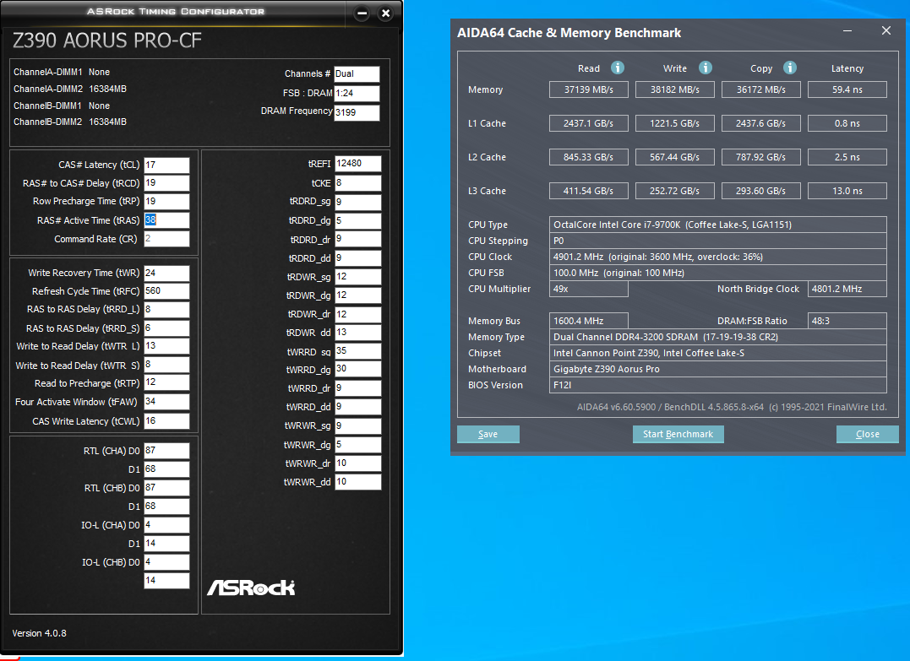Click the tRRD_L field showing 8
The width and height of the screenshot is (910, 661).
(166, 310)
